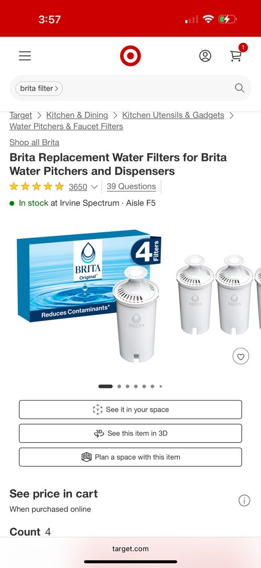Tap Plan a space with this item
Screen dimensions: 261x568
point(130,457)
